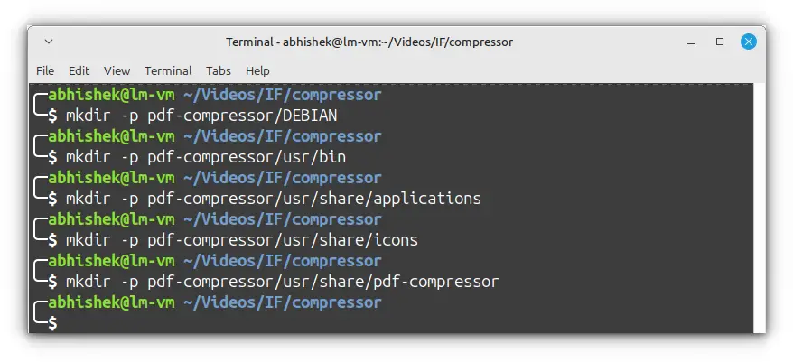Viewport: 793px width, 362px height.
Task: Open the Tabs menu
Action: (x=219, y=70)
